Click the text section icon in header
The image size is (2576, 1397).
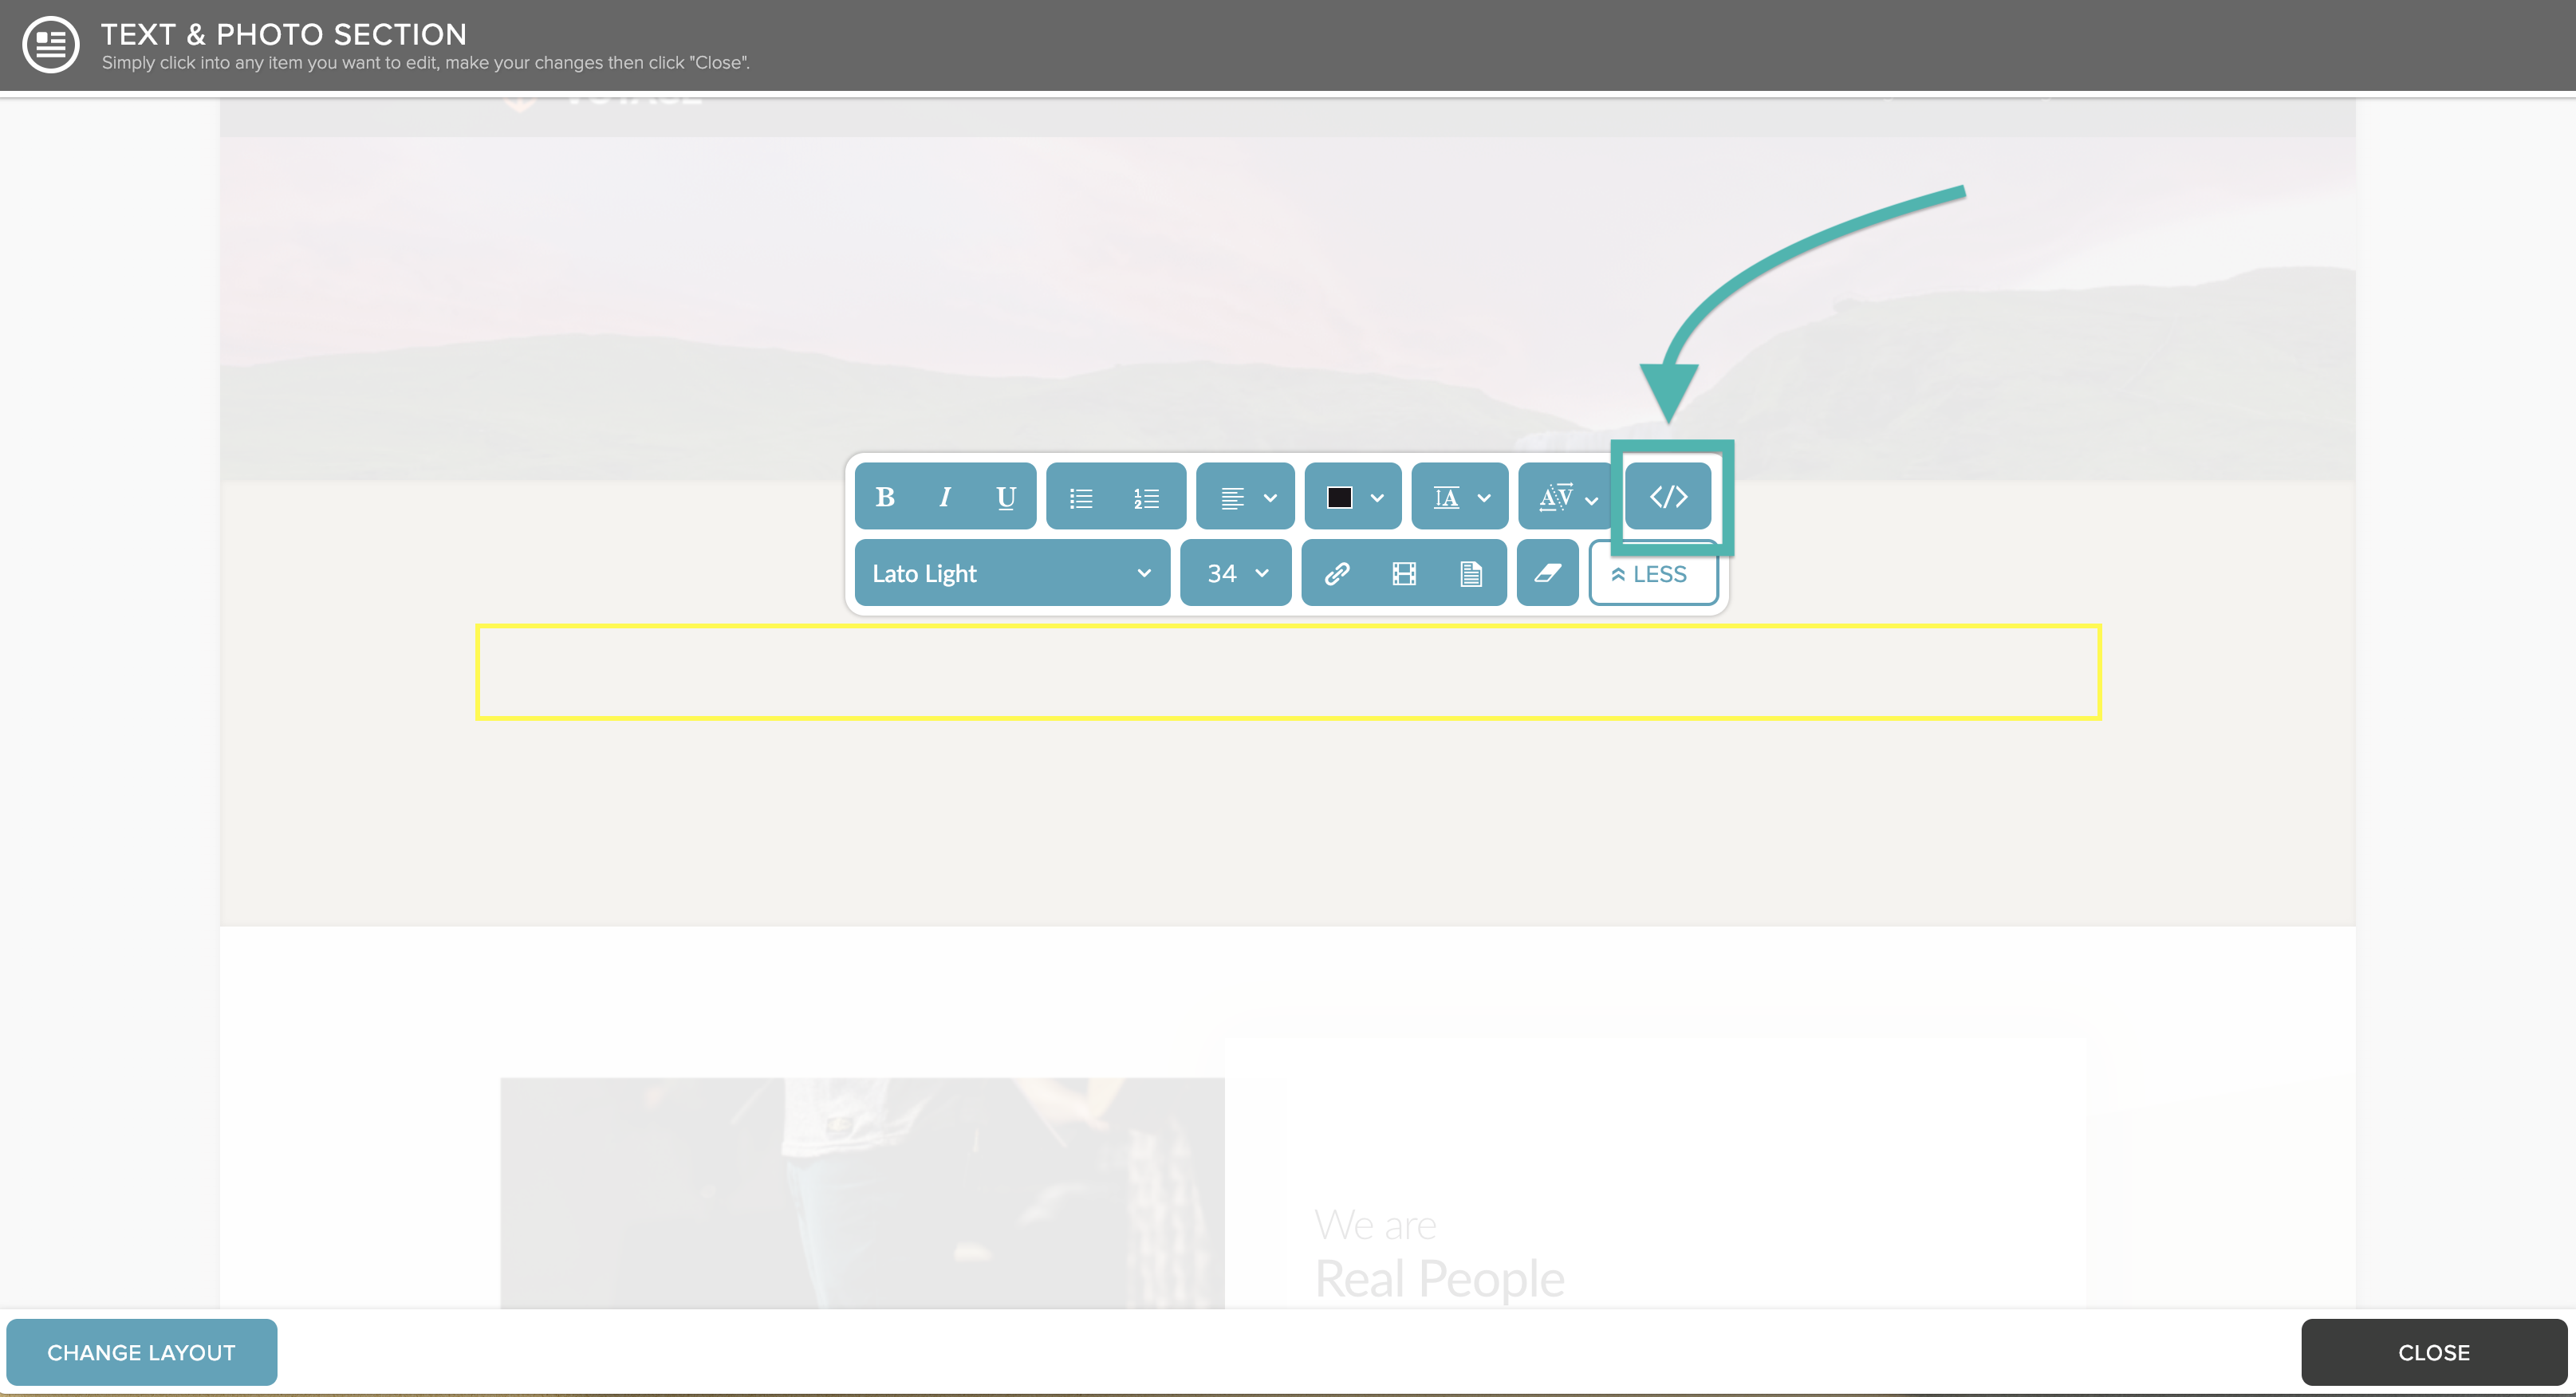pos(51,45)
